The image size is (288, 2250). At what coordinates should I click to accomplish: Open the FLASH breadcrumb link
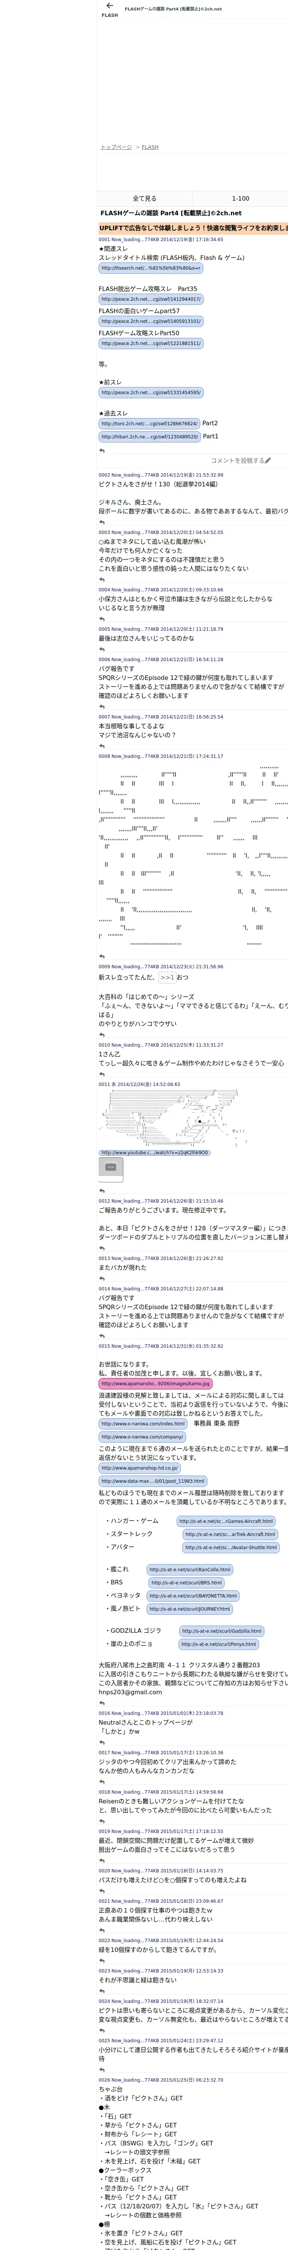[x=150, y=147]
